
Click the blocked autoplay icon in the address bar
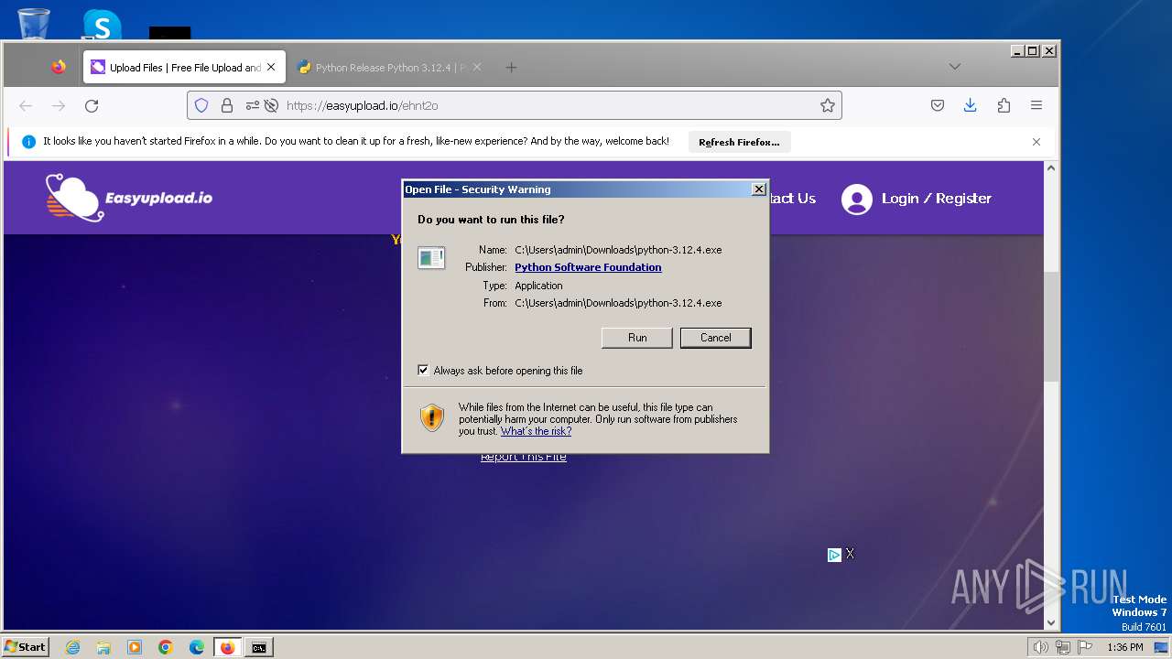[271, 105]
